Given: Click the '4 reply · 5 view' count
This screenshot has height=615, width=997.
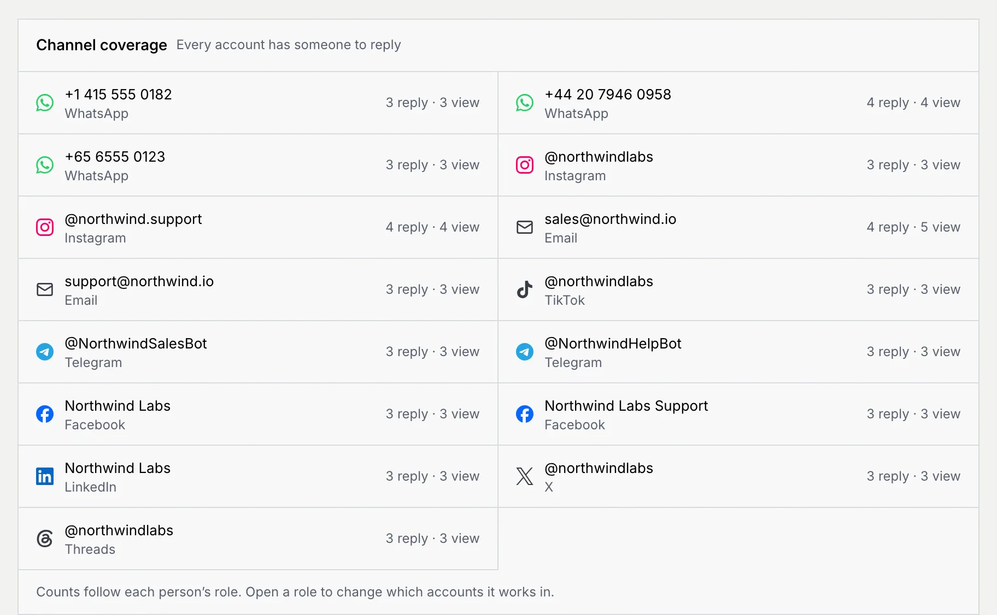Looking at the screenshot, I should click(x=913, y=227).
